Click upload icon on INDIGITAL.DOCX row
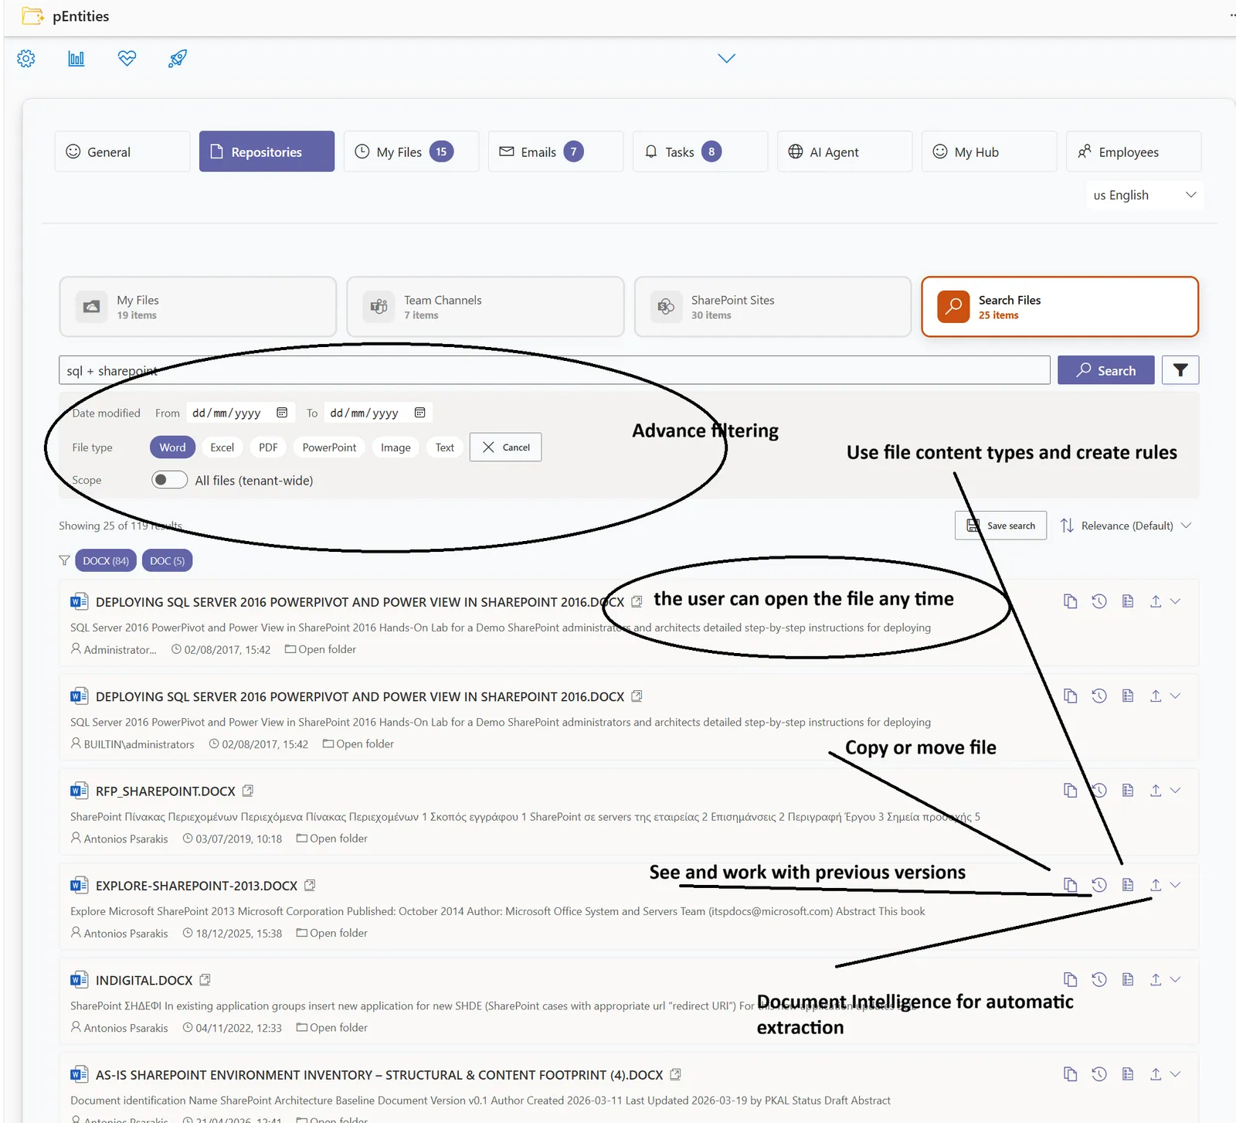 coord(1156,980)
